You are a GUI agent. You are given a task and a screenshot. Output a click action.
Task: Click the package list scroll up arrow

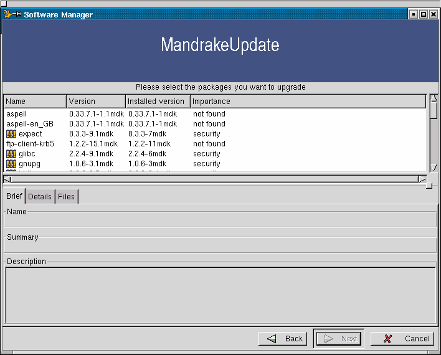(x=434, y=98)
